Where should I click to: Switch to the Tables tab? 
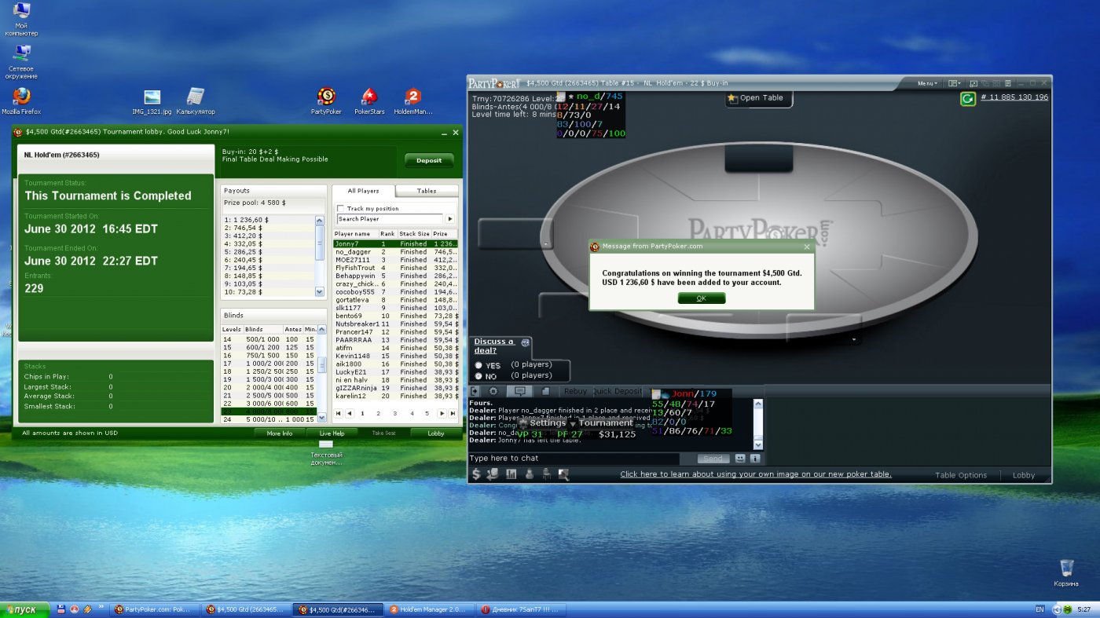pyautogui.click(x=427, y=191)
